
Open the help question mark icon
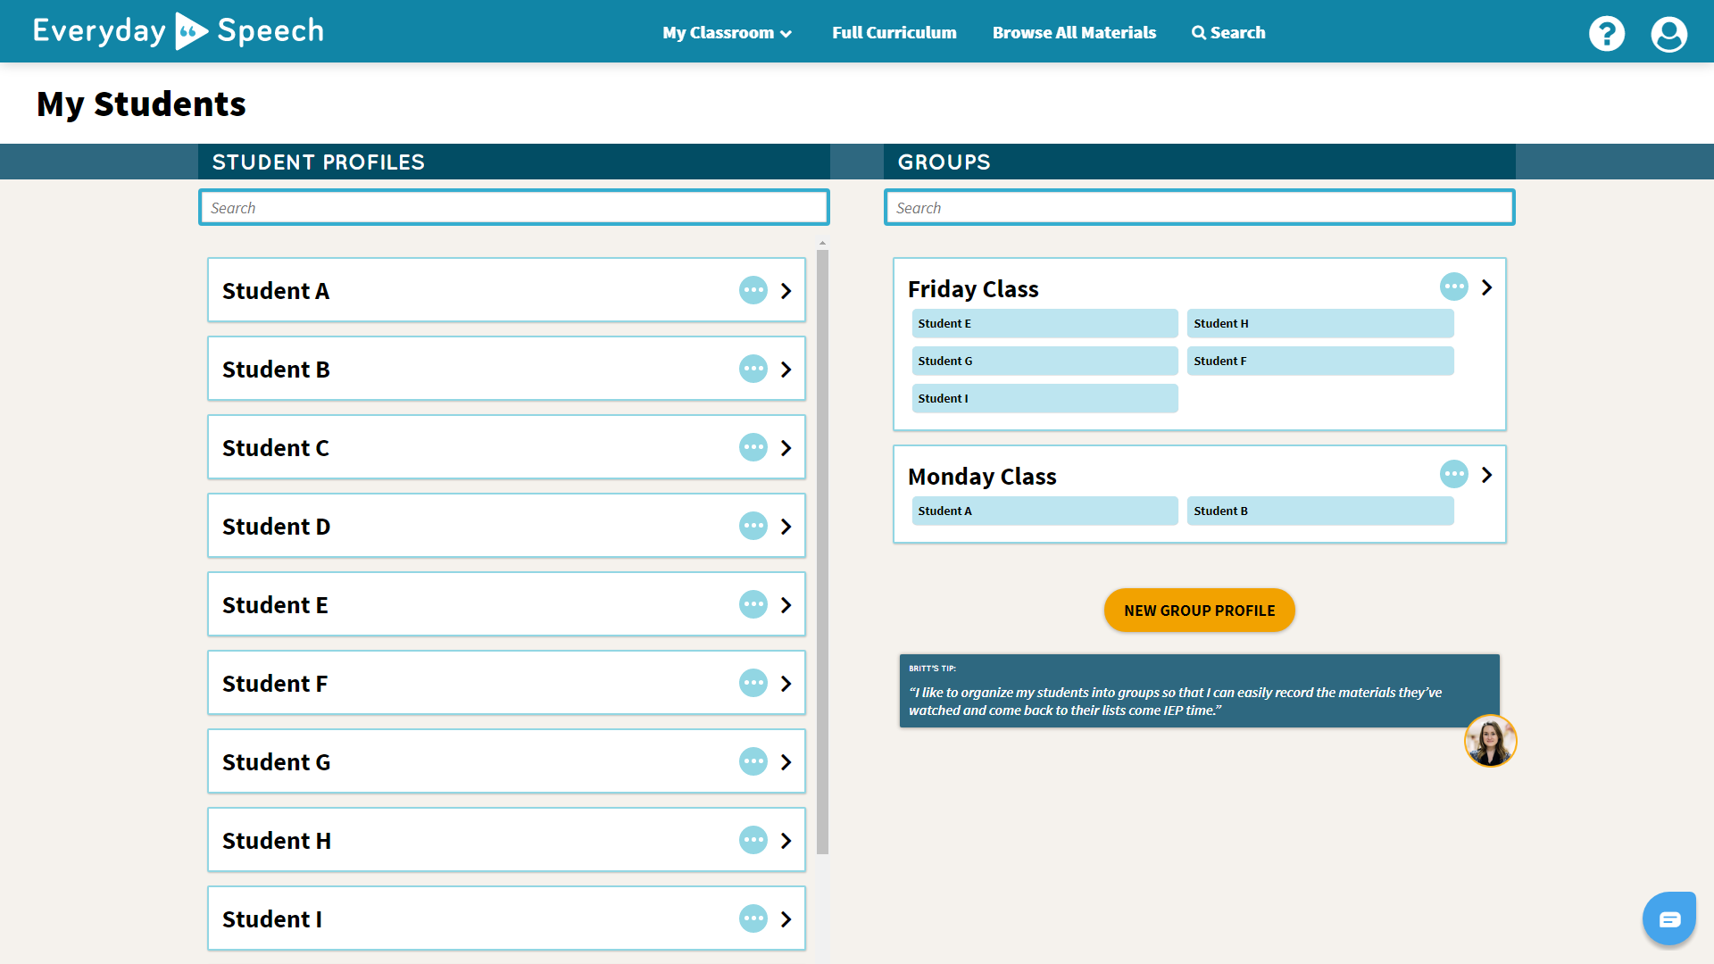pos(1607,34)
